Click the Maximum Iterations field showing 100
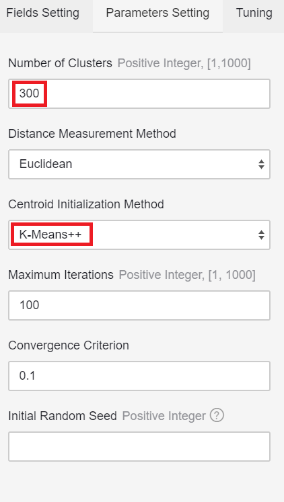284x502 pixels. pyautogui.click(x=139, y=305)
